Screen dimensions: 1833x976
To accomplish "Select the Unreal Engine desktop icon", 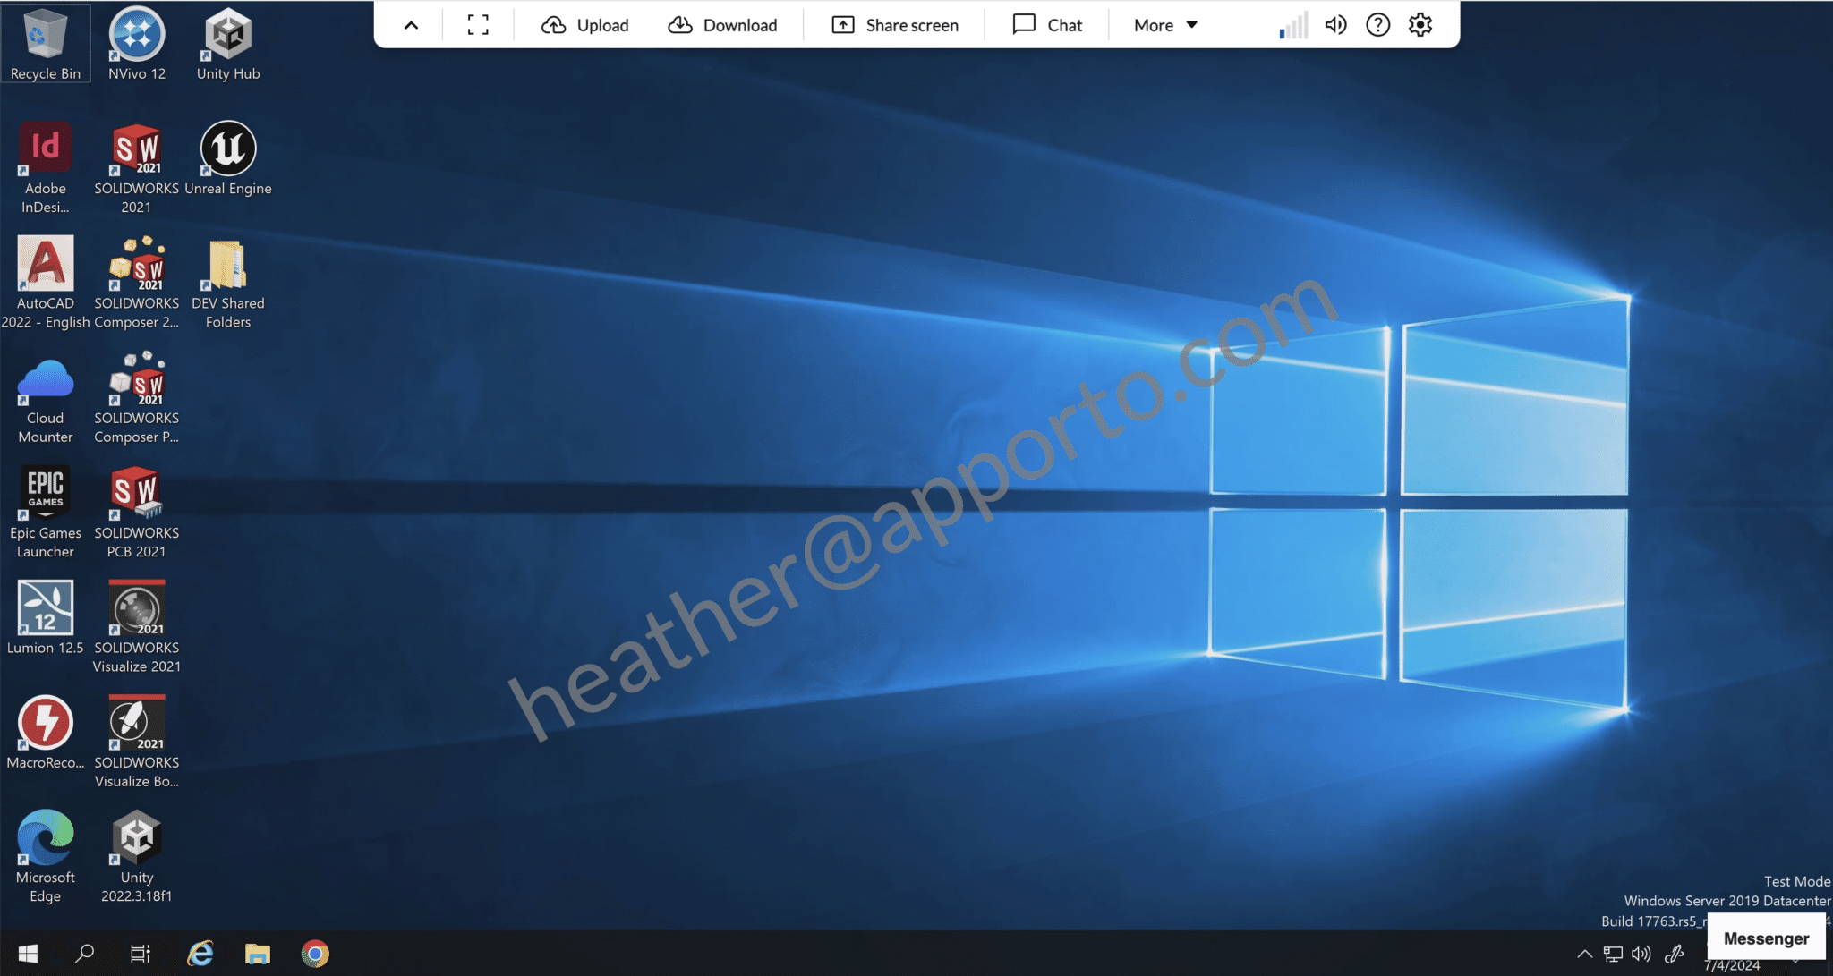I will (x=228, y=149).
